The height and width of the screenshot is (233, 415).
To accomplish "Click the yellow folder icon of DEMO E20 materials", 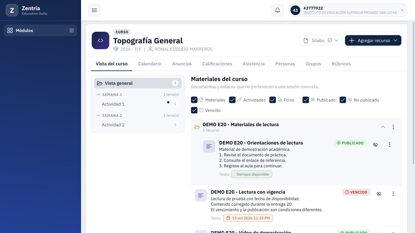I will pos(197,127).
